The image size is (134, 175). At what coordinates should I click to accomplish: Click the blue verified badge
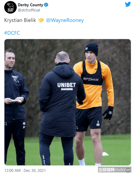pyautogui.click(x=46, y=5)
